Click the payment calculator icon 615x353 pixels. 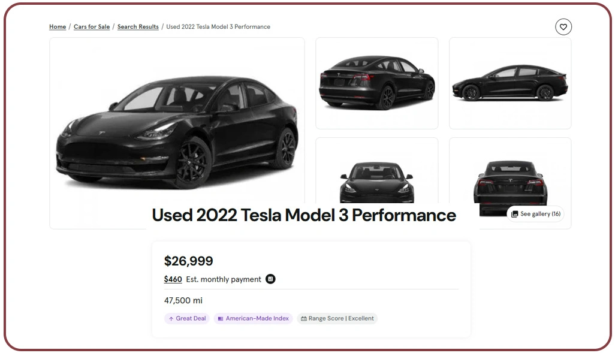click(x=270, y=279)
